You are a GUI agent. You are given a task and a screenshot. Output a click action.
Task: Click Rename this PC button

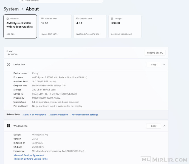click(155, 53)
